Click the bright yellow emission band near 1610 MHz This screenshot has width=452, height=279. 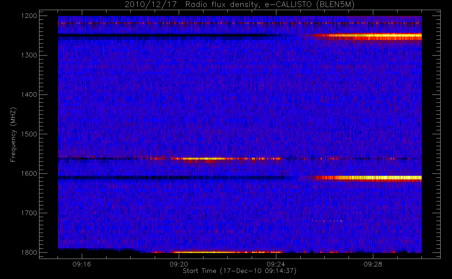pyautogui.click(x=366, y=177)
